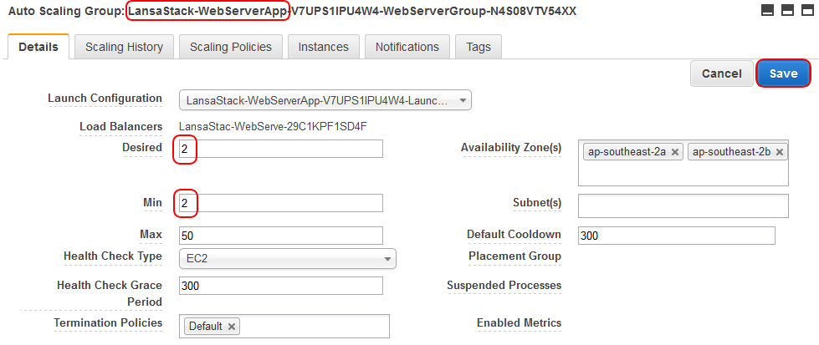Open the Notifications tab
Screen dimensions: 819x345
click(407, 47)
